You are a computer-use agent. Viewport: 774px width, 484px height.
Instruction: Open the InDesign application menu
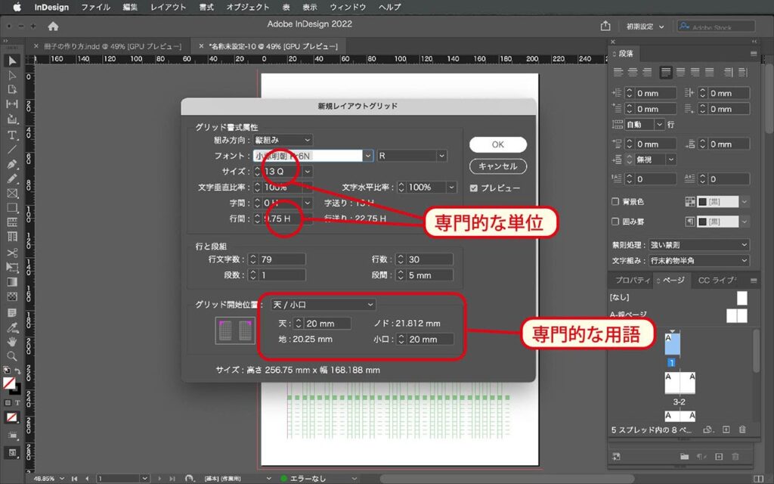(51, 8)
